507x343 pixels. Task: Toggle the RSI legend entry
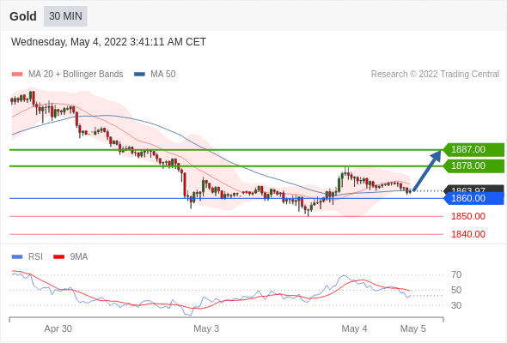pos(27,257)
